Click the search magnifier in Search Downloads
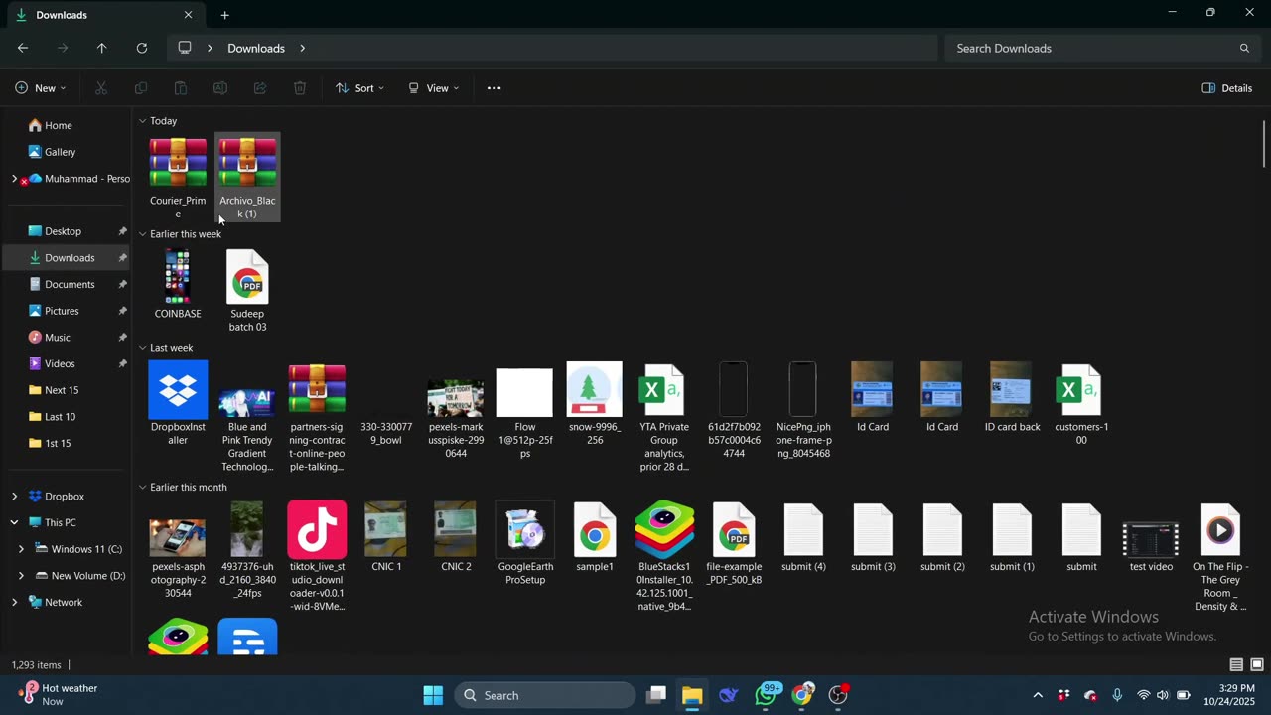Image resolution: width=1271 pixels, height=715 pixels. pos(1244,48)
